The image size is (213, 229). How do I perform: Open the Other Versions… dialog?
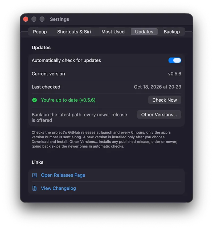coord(159,115)
